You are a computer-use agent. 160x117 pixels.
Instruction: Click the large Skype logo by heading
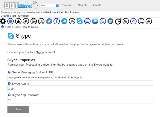[x=11, y=36]
